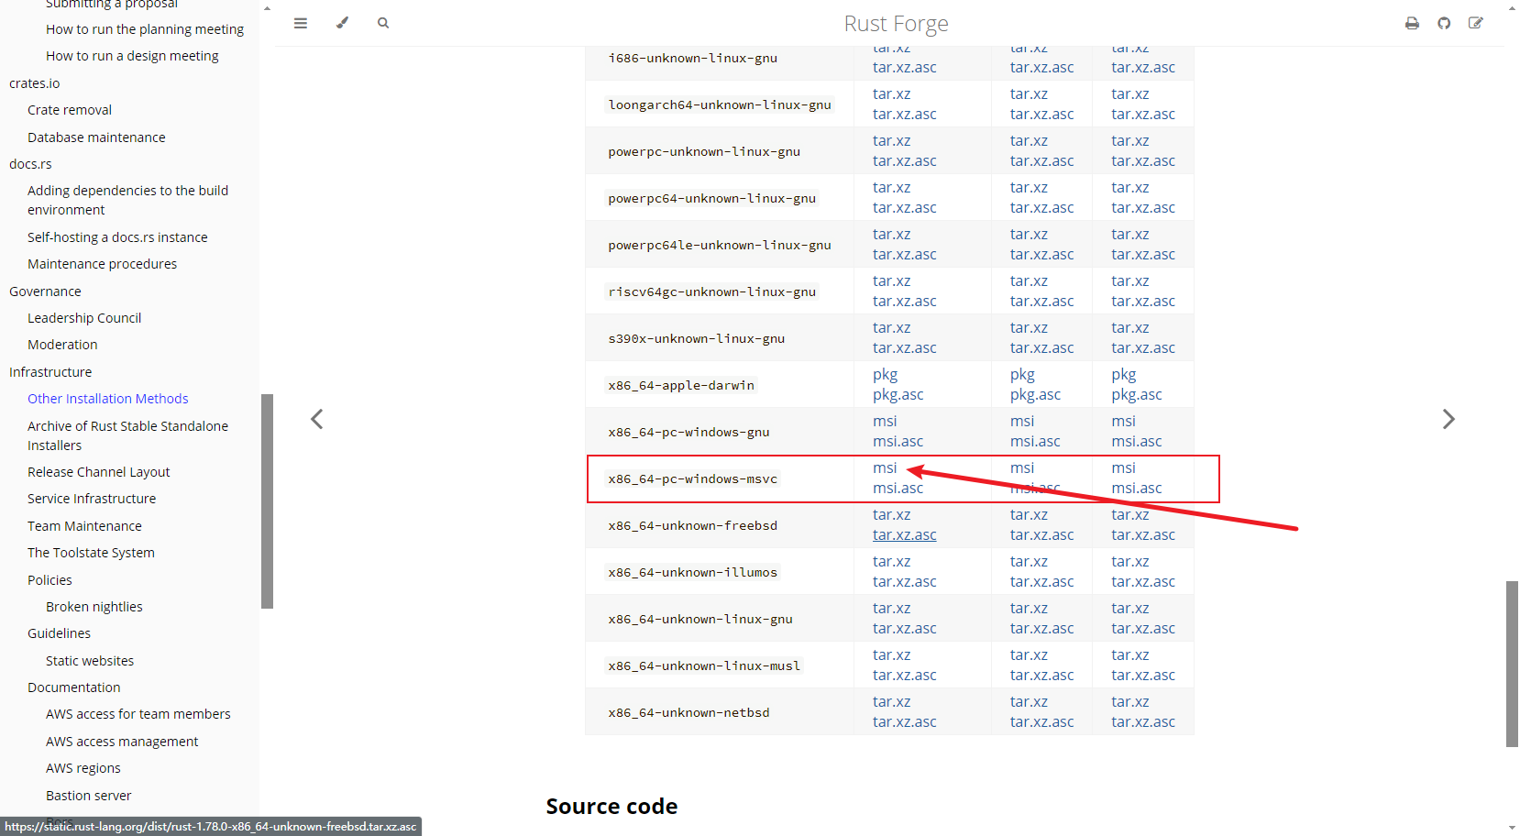Click the print book icon

pos(1412,23)
